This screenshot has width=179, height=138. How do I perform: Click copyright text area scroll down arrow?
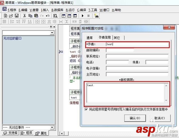pos(166,100)
